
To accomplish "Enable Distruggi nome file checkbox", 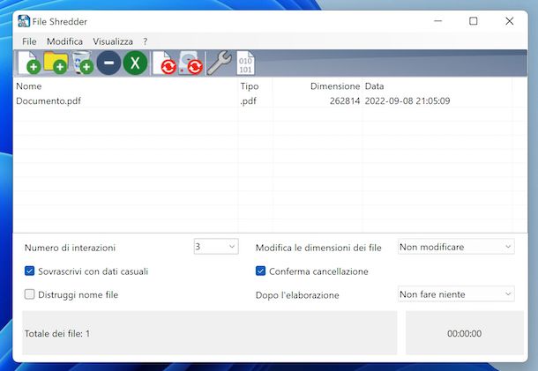I will coord(29,294).
